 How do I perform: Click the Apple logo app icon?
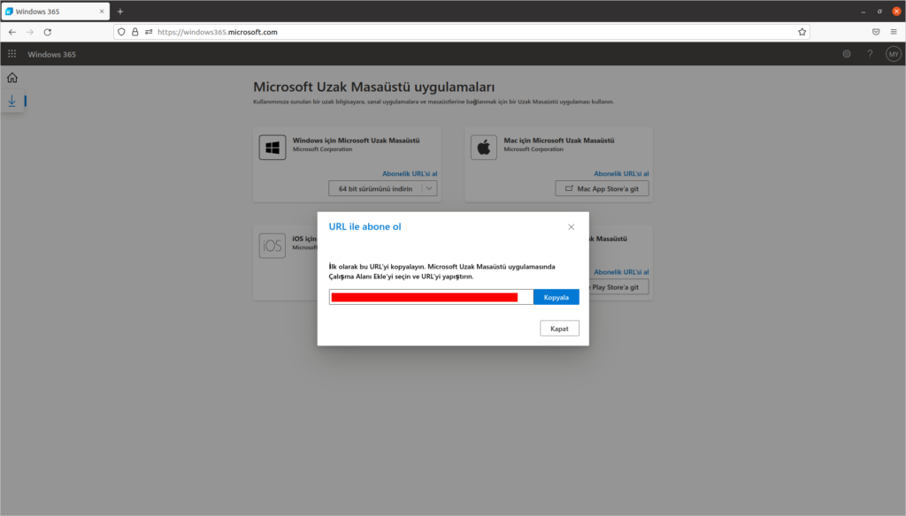(x=484, y=148)
